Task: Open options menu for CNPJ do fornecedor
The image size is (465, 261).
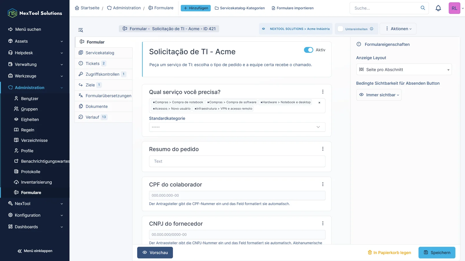Action: click(323, 223)
